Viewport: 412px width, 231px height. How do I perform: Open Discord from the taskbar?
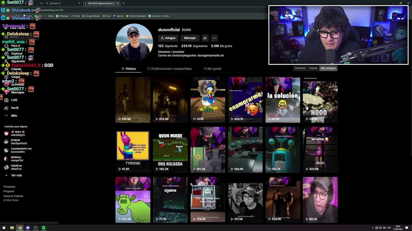click(28, 228)
